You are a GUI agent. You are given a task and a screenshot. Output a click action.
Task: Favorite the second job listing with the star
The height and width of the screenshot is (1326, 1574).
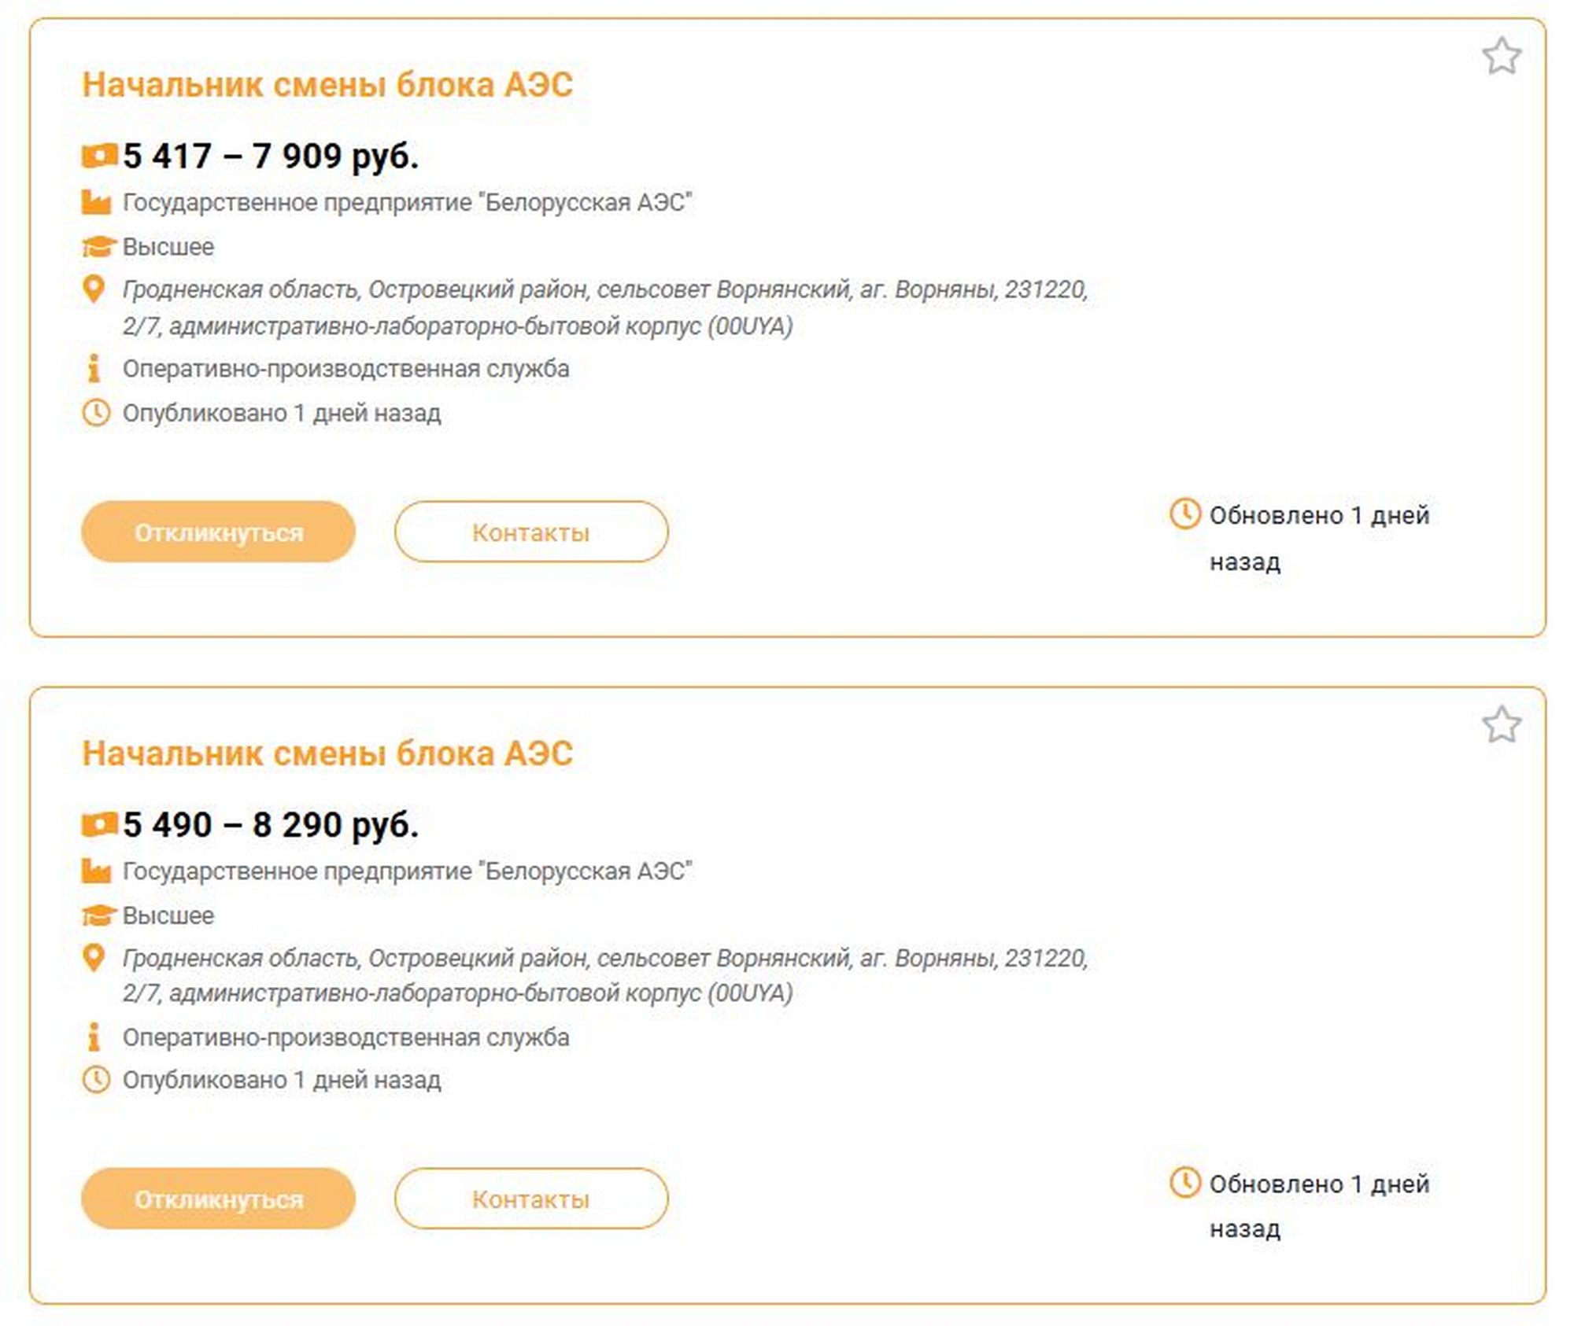(x=1501, y=724)
